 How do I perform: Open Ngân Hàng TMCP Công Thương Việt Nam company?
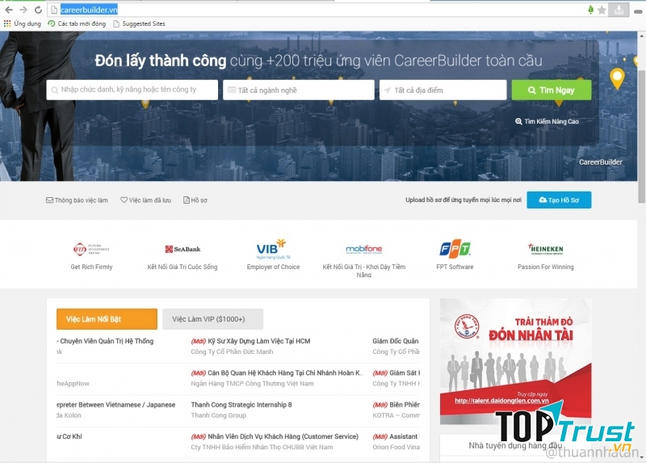pyautogui.click(x=252, y=384)
